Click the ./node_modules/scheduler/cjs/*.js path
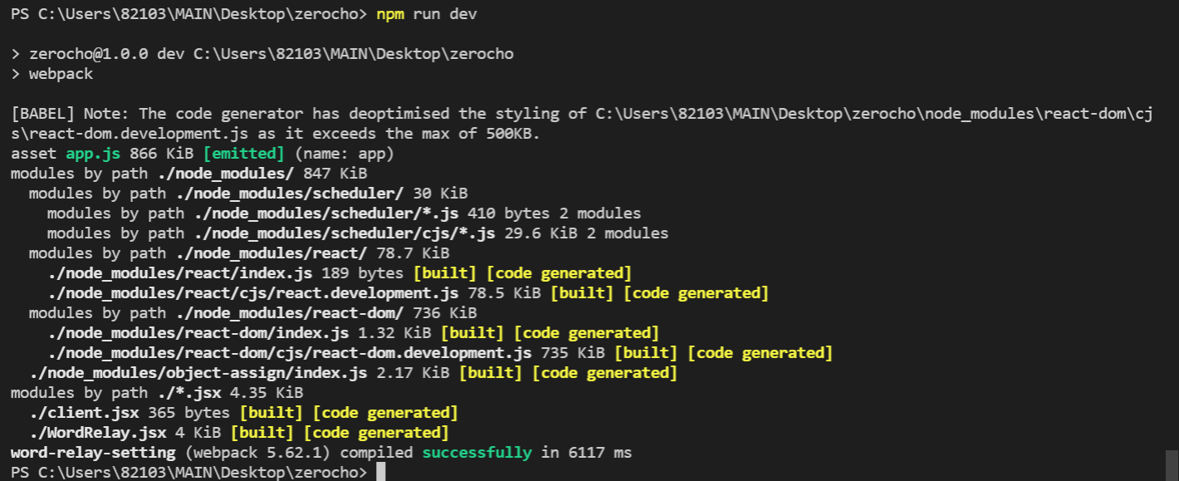This screenshot has height=481, width=1179. click(344, 233)
